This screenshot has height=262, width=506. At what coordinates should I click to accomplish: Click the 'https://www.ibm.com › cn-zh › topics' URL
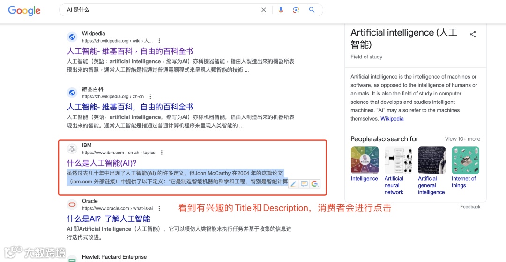point(119,153)
